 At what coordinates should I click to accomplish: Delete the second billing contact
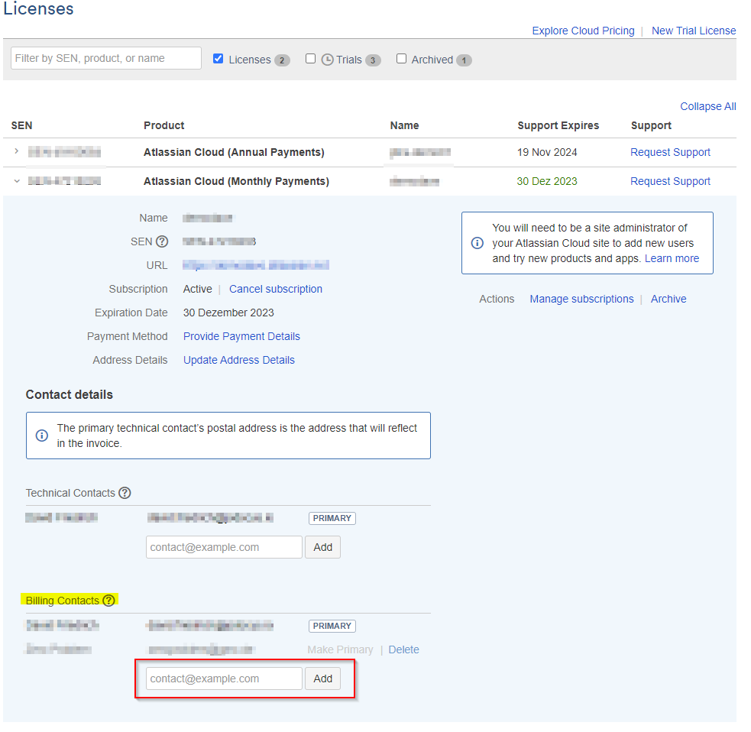(403, 649)
